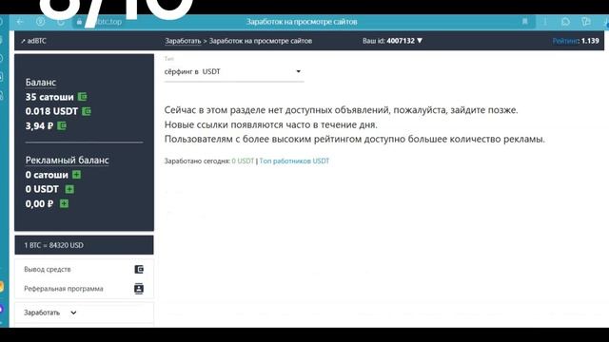Click the Рейтинг link in header
Viewport: 609px width, 342px height.
tap(565, 41)
